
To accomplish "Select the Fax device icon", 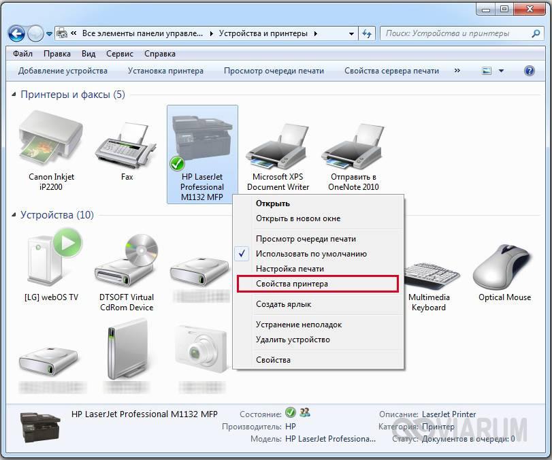I will 127,146.
